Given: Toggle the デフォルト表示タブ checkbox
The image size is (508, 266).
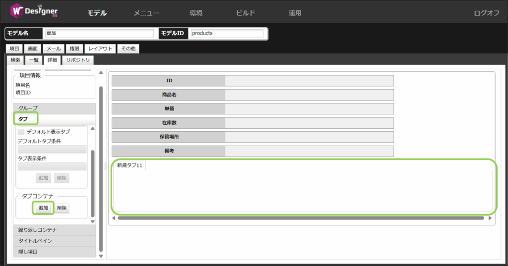Looking at the screenshot, I should coord(21,132).
